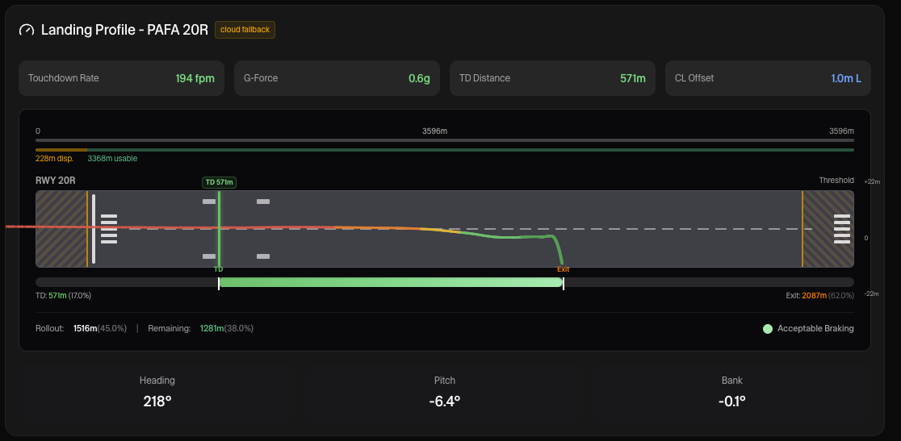Click the TD: 571m (17.0%) readout
Screen dimensions: 901x441
pyautogui.click(x=63, y=295)
